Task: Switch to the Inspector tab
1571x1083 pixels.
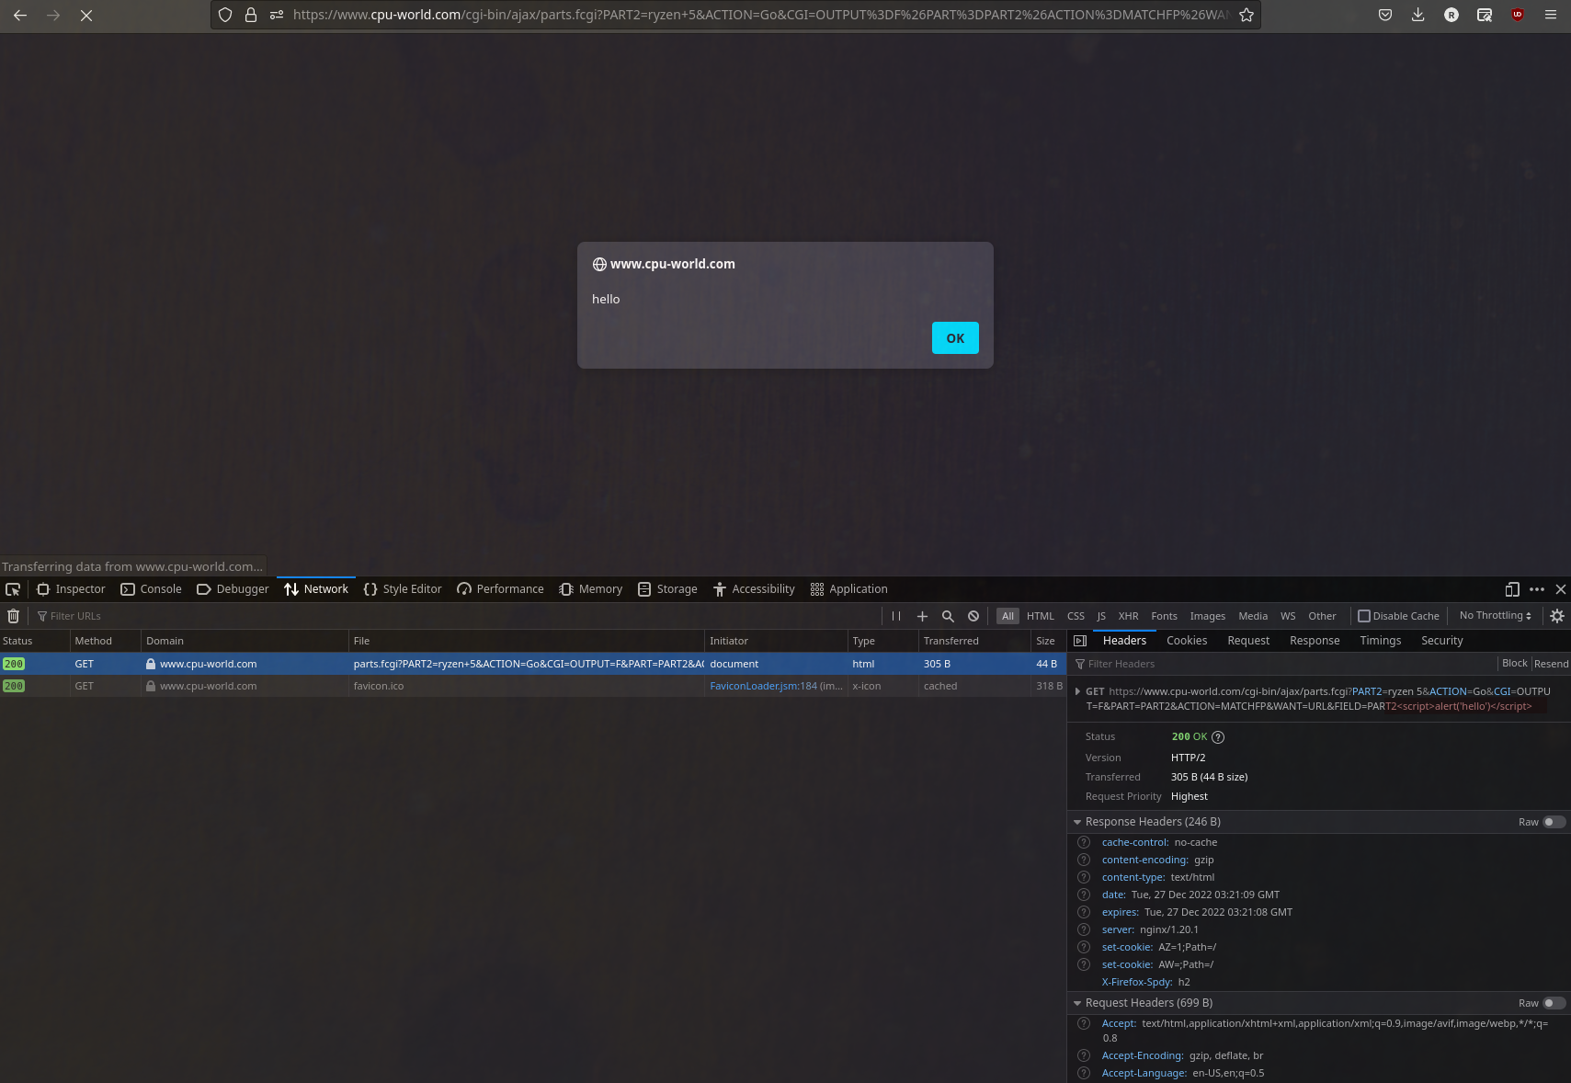Action: [x=71, y=589]
